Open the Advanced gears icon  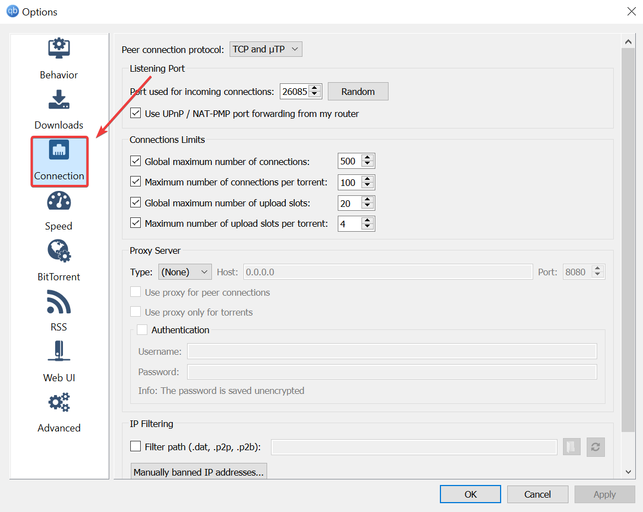pyautogui.click(x=59, y=402)
